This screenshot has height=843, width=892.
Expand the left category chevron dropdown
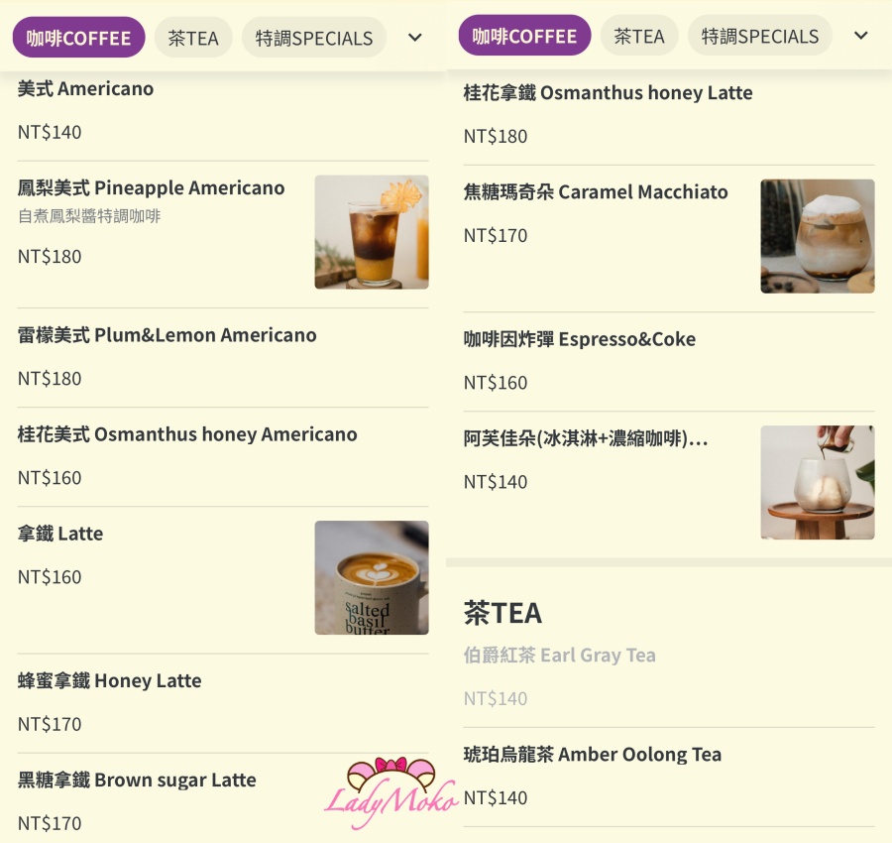point(415,38)
